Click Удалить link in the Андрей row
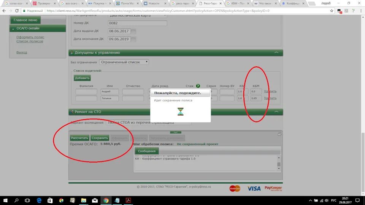This screenshot has height=205, width=365. tap(270, 91)
